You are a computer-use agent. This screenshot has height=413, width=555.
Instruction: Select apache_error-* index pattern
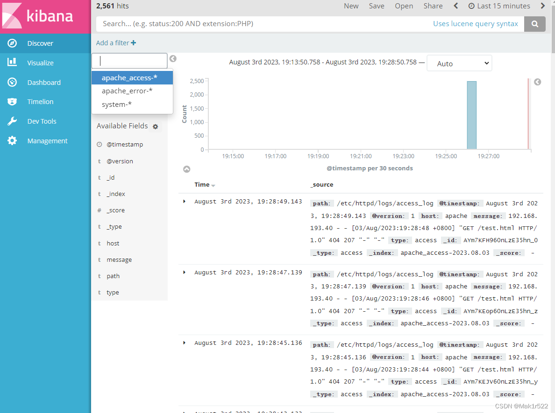pos(132,91)
